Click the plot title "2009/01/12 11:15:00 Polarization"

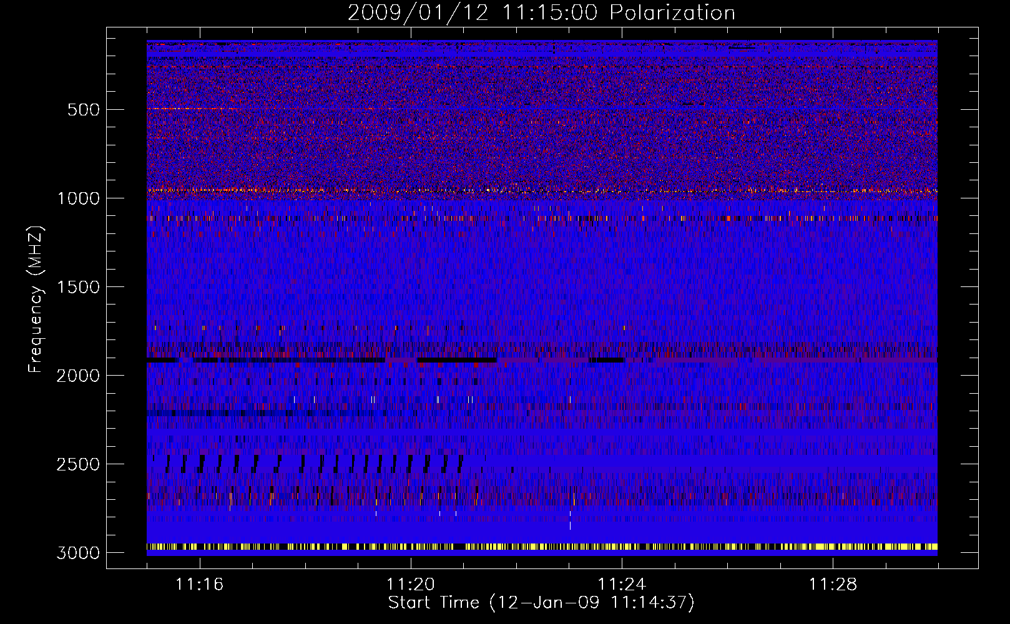pyautogui.click(x=541, y=12)
